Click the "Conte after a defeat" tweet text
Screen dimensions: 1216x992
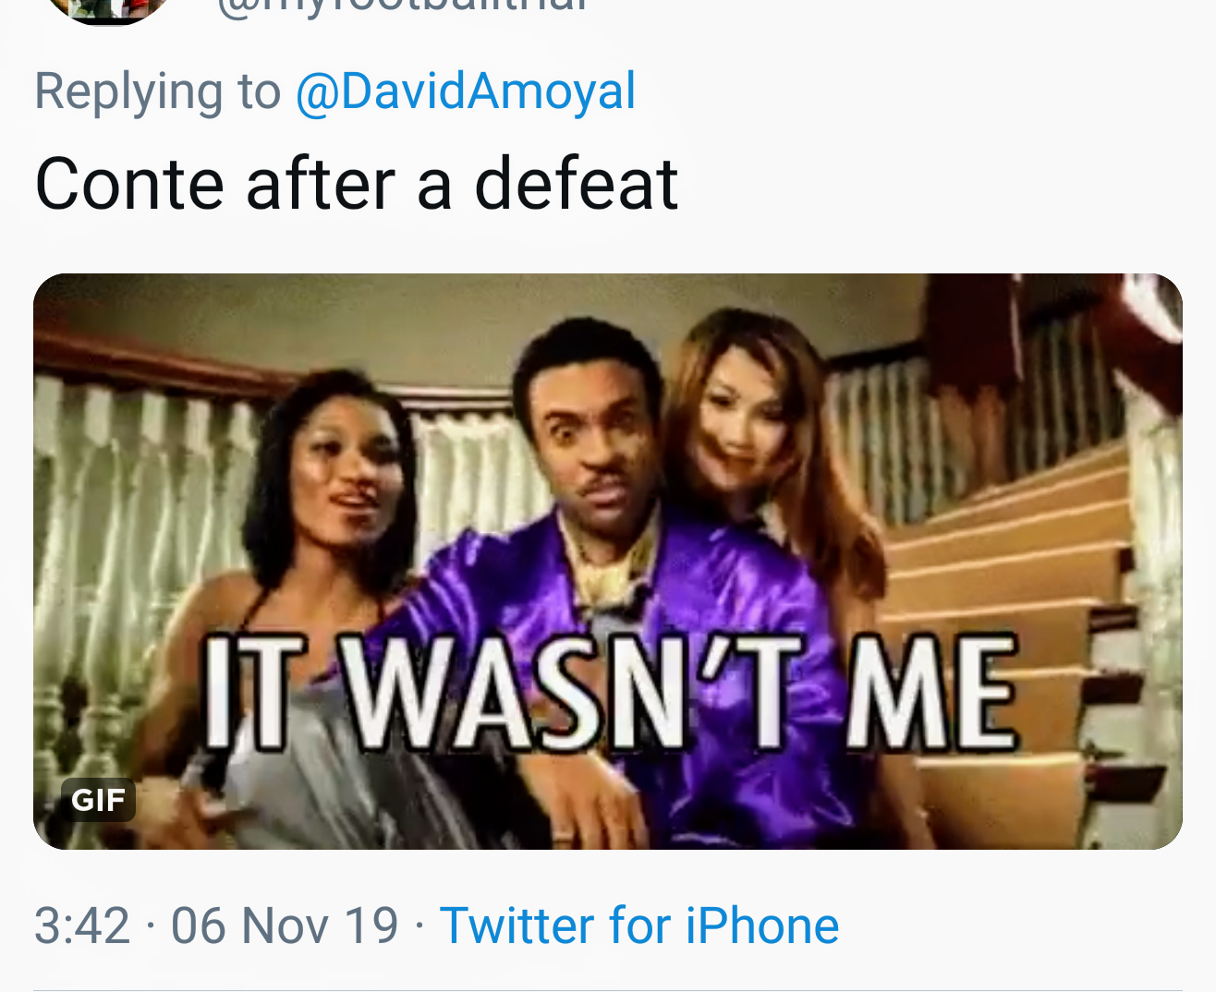[x=356, y=184]
